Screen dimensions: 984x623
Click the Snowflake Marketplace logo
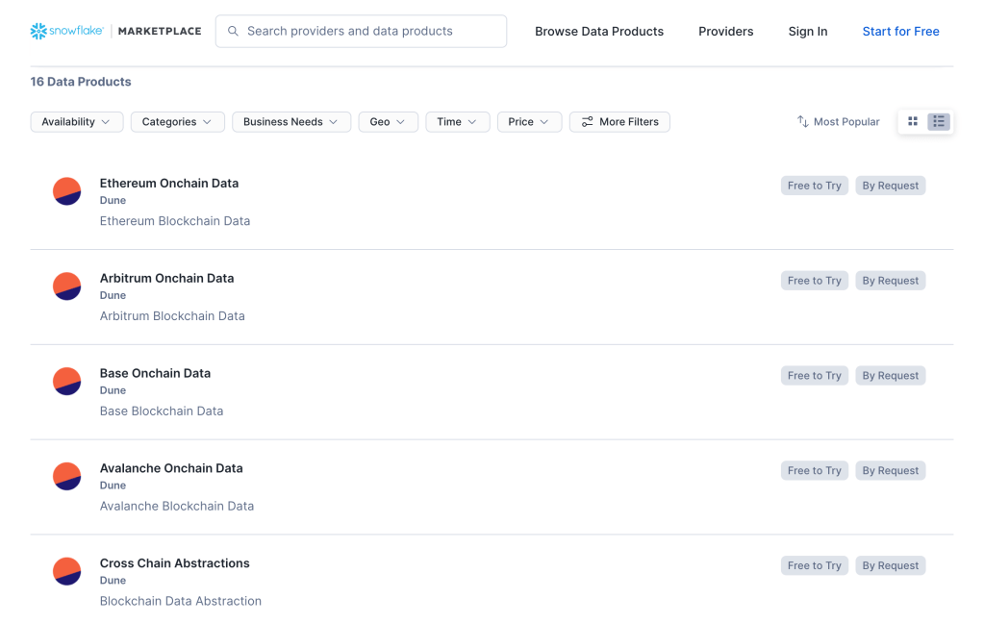click(x=115, y=31)
